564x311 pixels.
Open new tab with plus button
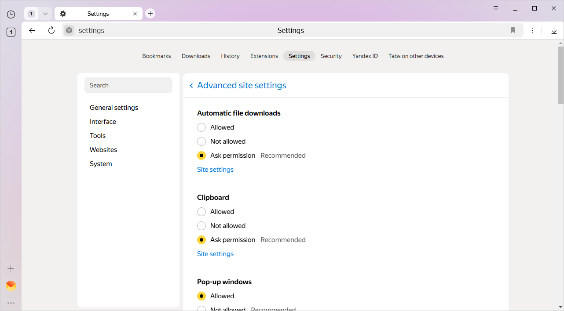click(150, 14)
